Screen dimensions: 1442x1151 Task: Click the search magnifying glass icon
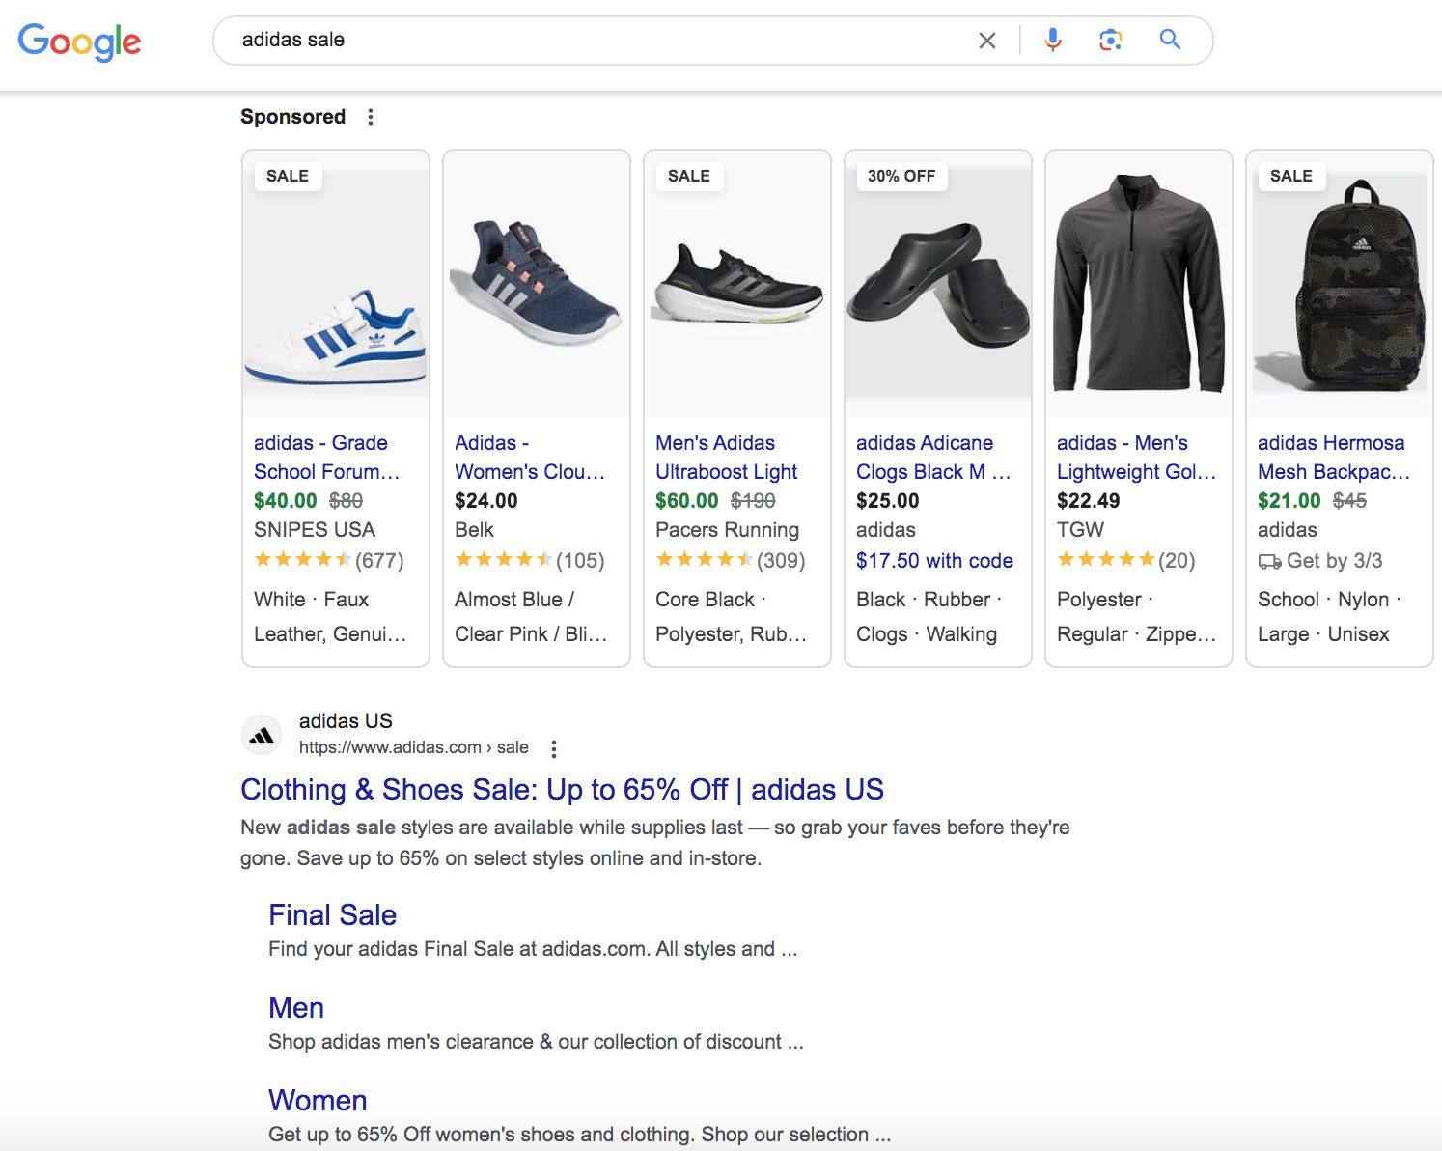click(1169, 40)
